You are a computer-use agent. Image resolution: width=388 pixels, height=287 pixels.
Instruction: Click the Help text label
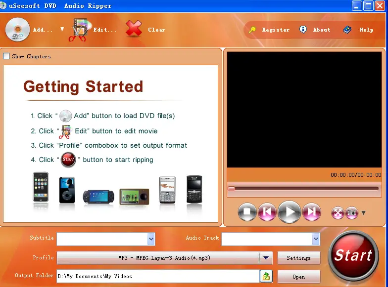pyautogui.click(x=366, y=30)
